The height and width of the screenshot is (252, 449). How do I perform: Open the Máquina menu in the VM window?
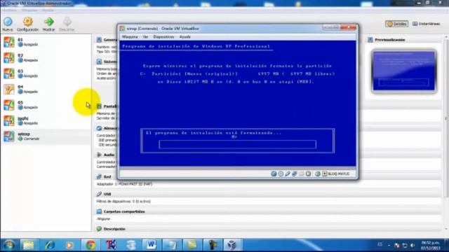tap(130, 37)
